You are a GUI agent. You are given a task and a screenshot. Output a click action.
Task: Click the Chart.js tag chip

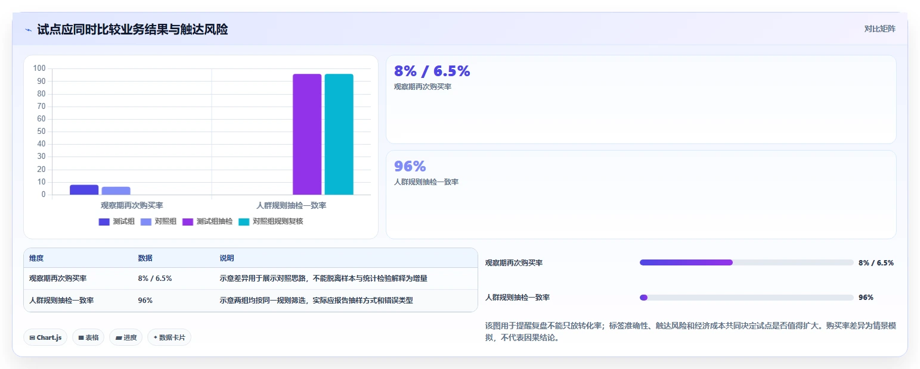(x=45, y=337)
